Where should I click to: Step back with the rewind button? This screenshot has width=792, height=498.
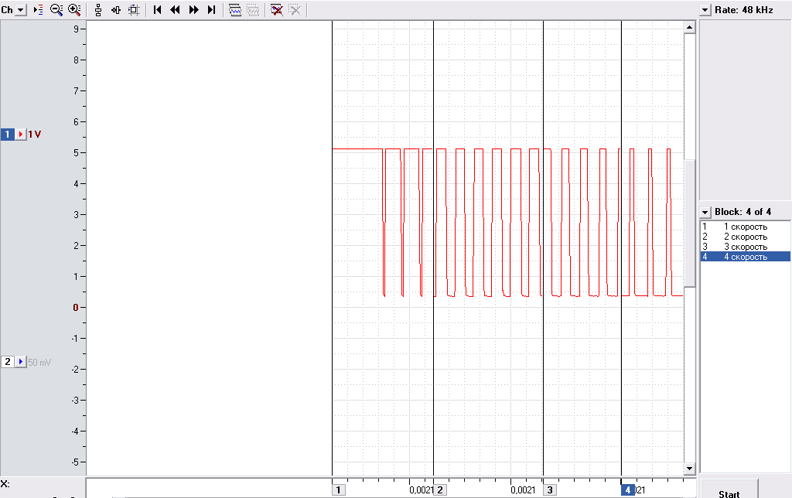click(176, 9)
